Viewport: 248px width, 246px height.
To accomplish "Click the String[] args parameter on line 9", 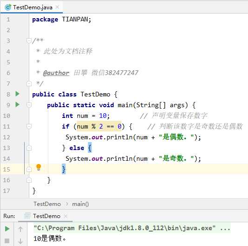I will [162, 105].
